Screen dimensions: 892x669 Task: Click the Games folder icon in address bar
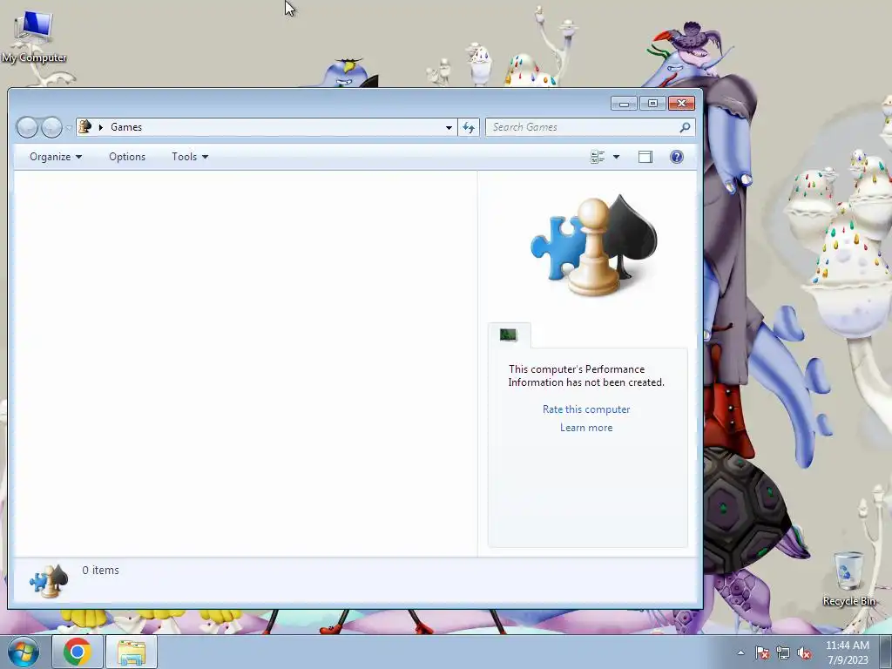coord(85,127)
